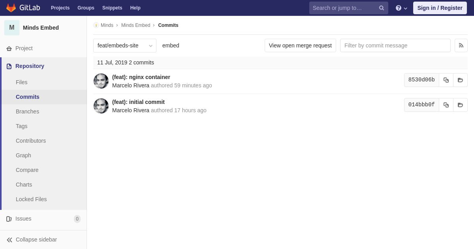Open the help question-mark menu
The width and height of the screenshot is (474, 249).
click(401, 8)
